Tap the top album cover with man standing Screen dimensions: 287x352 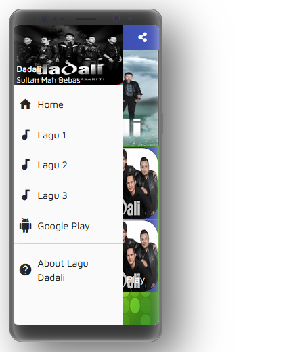(x=141, y=98)
